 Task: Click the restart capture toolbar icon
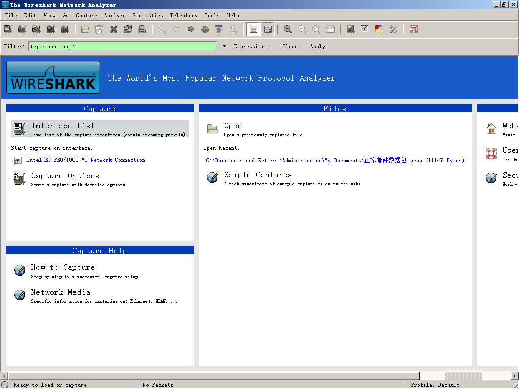pos(65,29)
